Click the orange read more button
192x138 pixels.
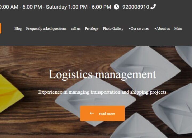(x=102, y=113)
